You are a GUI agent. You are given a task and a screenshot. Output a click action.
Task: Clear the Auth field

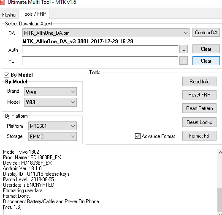(206, 49)
